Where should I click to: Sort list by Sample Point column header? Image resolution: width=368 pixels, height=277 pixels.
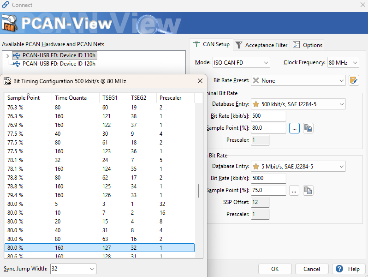[x=24, y=98]
